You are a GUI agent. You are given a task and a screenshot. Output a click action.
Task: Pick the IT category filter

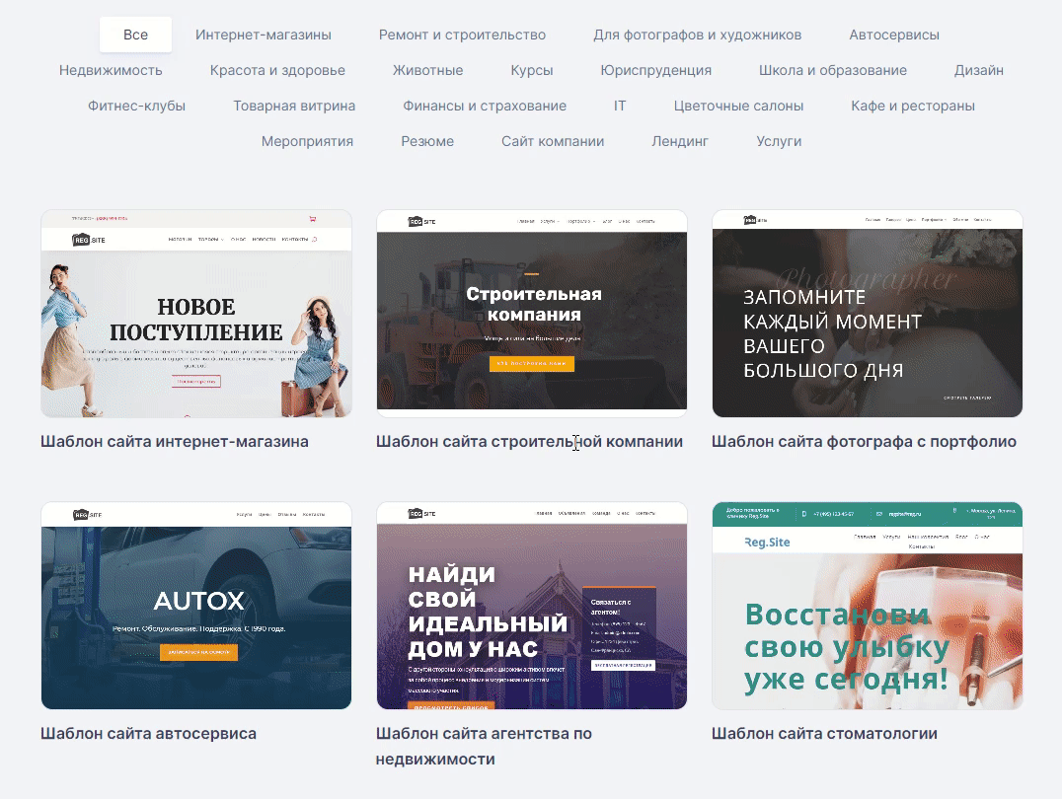tap(620, 106)
